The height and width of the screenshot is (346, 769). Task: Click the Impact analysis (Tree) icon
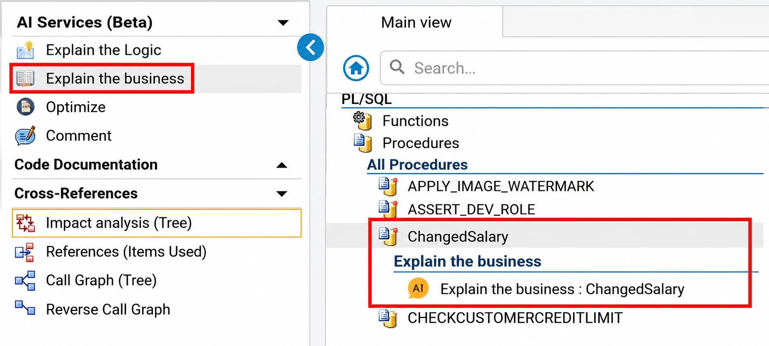(26, 223)
